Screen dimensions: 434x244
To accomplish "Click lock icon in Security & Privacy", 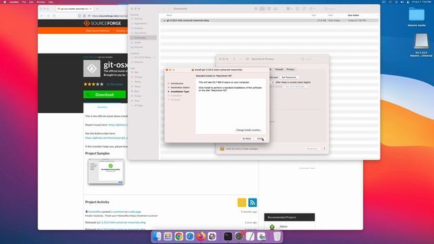I will (x=222, y=148).
